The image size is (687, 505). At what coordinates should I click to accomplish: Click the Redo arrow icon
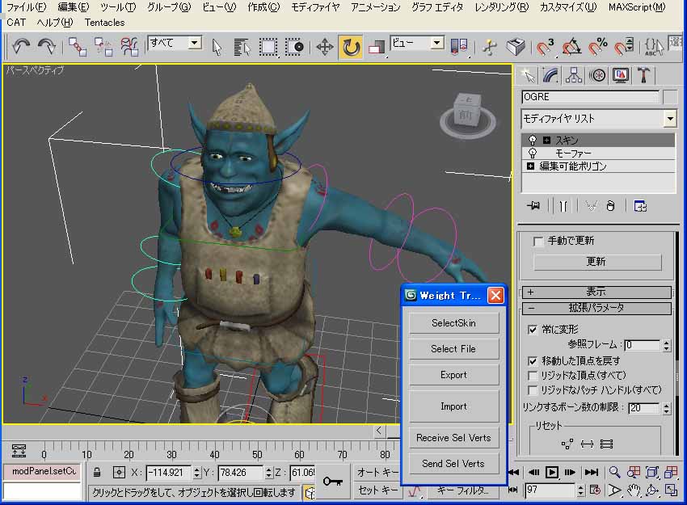(46, 46)
